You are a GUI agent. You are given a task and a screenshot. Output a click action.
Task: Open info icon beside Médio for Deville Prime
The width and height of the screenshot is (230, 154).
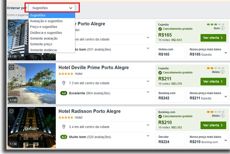[222, 72]
